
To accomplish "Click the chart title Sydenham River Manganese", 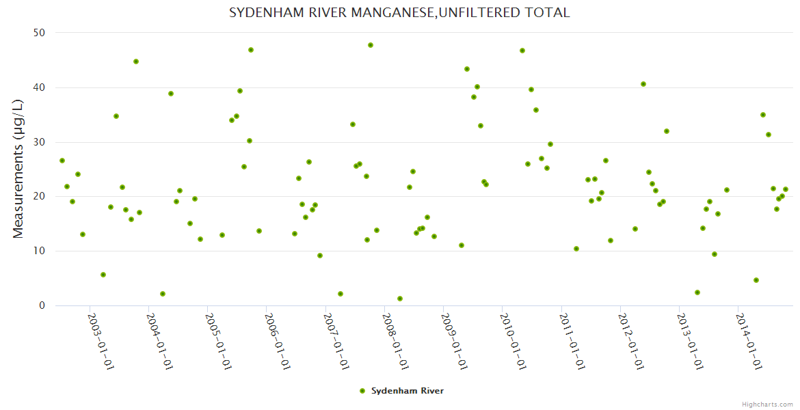I will (x=399, y=12).
